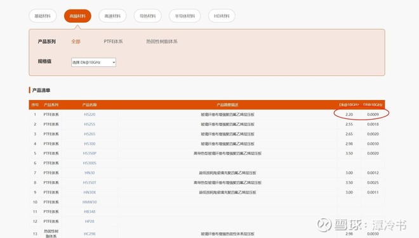The width and height of the screenshot is (419, 238).
Task: Select the highlighted 高频材料 tab
Action: tap(77, 16)
